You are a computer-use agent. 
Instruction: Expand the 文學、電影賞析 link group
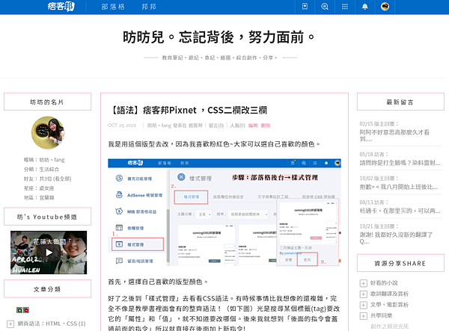pyautogui.click(x=363, y=305)
